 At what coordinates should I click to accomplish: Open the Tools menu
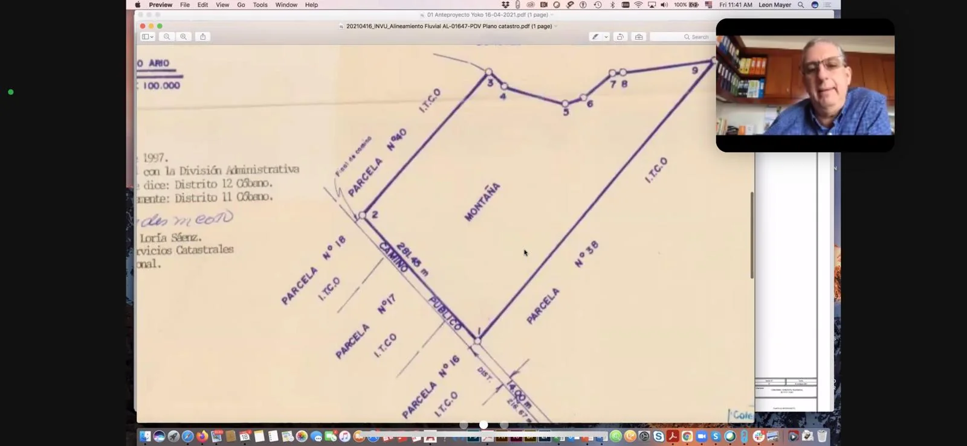click(260, 5)
